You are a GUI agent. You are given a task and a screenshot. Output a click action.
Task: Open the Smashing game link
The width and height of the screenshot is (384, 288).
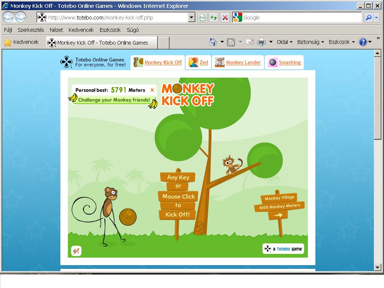[x=290, y=63]
